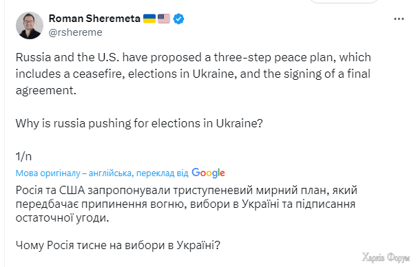Click the US flag emoji beside name
This screenshot has height=267, width=416.
pos(164,19)
